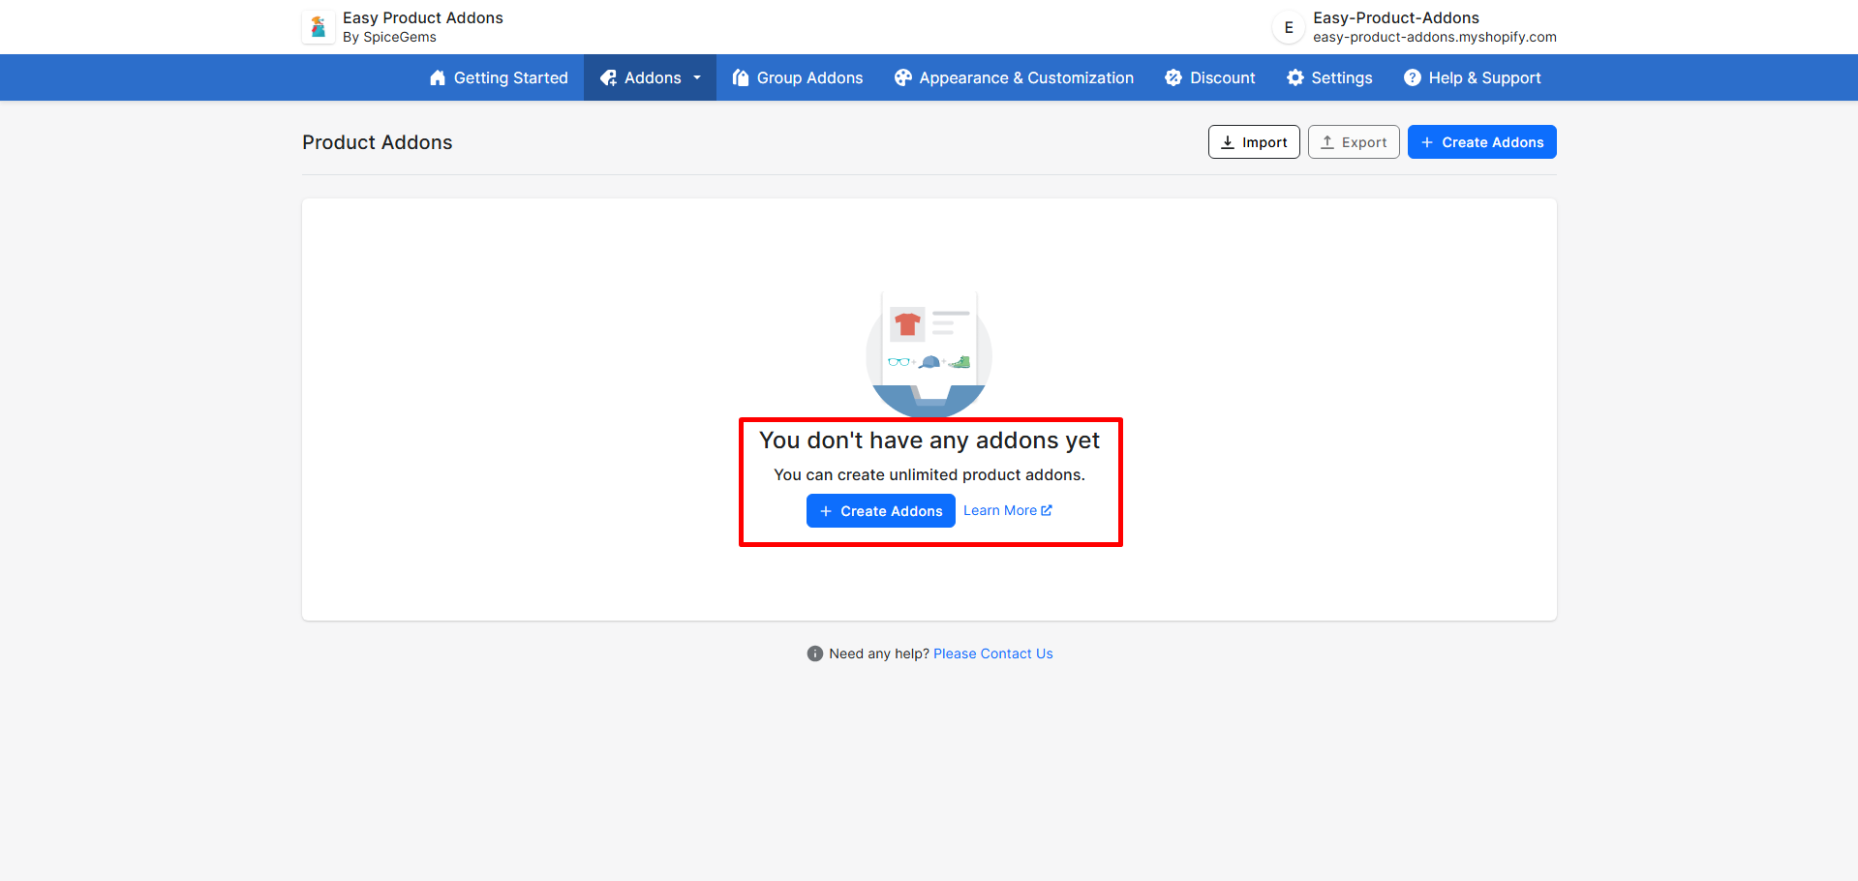Open the Learn More external link
The height and width of the screenshot is (881, 1858).
[x=1007, y=511]
